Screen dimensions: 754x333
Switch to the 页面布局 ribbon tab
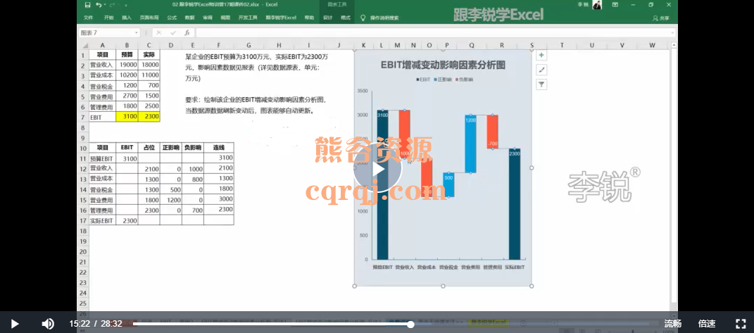148,18
